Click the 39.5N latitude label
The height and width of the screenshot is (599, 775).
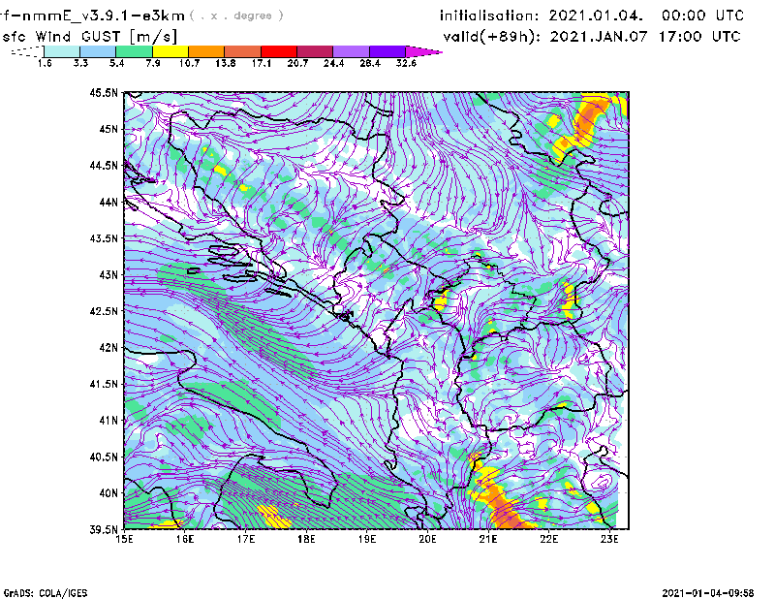[104, 530]
